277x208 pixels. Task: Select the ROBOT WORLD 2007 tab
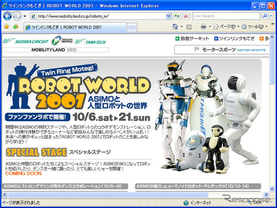click(x=75, y=27)
